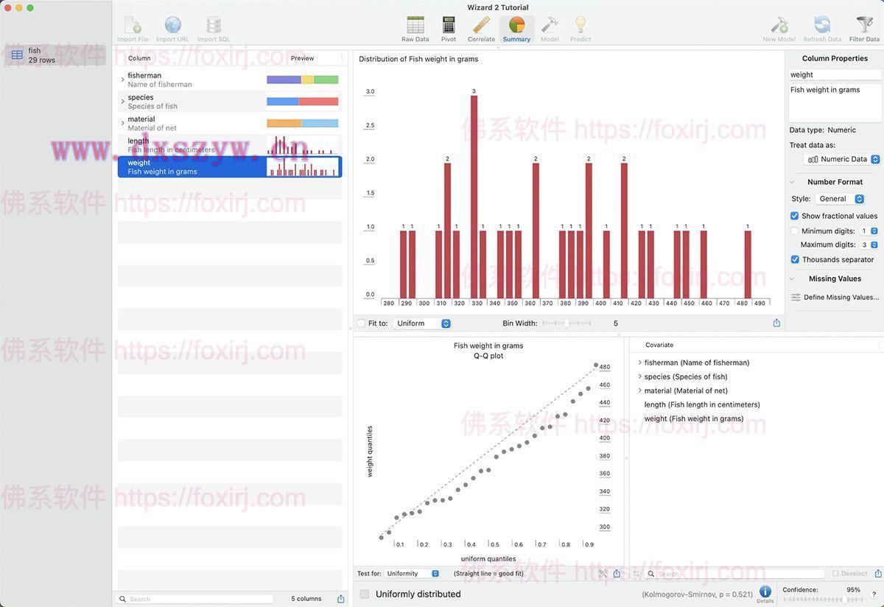Image resolution: width=884 pixels, height=607 pixels.
Task: Open the Numeric Data treat-as dropdown
Action: tap(843, 159)
